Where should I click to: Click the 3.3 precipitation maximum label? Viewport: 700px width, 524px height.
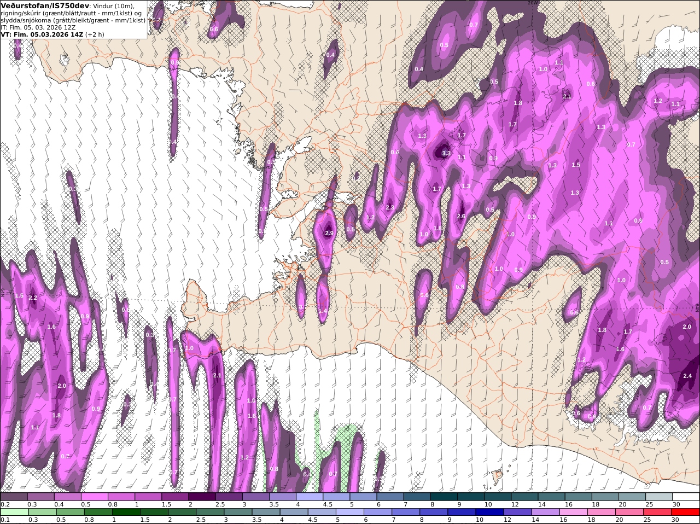click(x=446, y=154)
